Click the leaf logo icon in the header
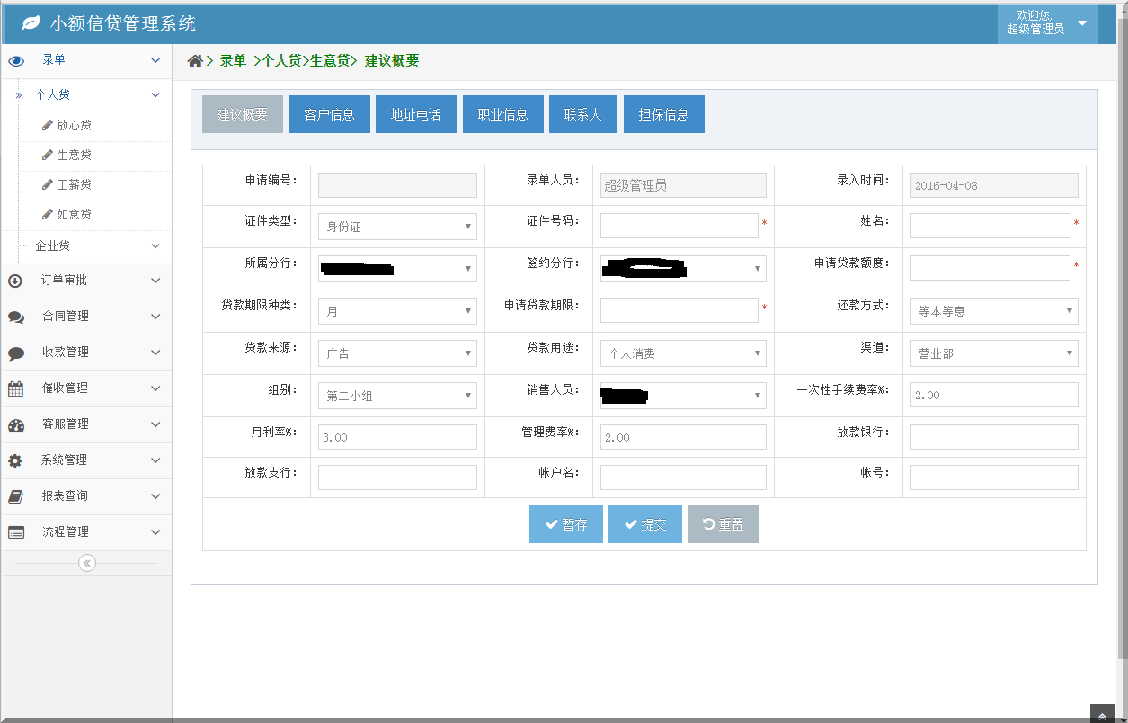 click(31, 23)
